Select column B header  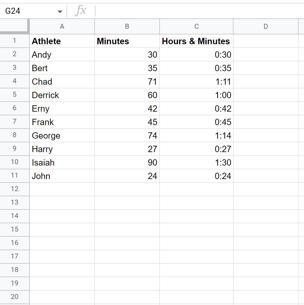(127, 26)
